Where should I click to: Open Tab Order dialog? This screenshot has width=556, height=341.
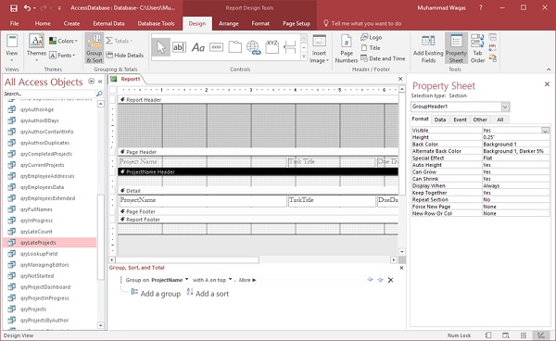(x=477, y=48)
